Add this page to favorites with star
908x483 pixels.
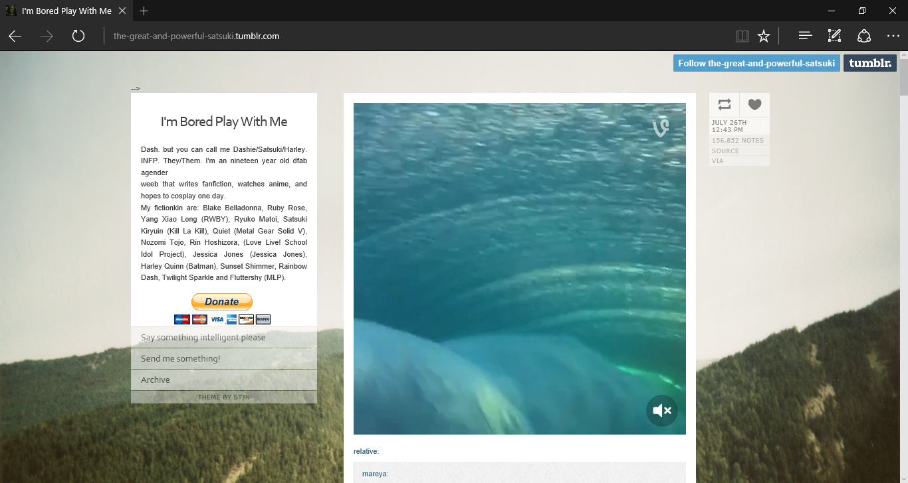[764, 36]
